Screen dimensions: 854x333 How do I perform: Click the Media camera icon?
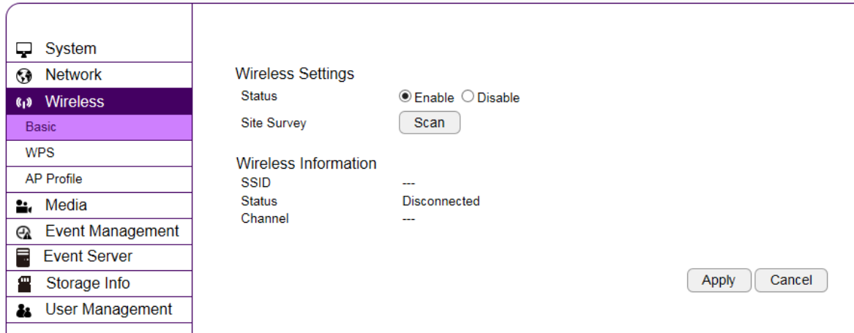pyautogui.click(x=24, y=206)
